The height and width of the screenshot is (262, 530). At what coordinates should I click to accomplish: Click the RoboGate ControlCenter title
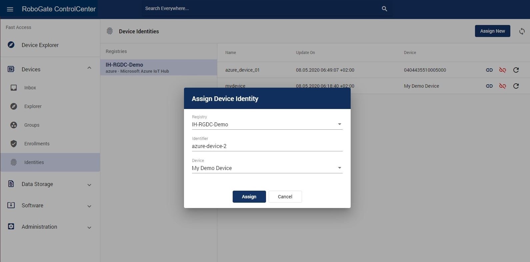[59, 9]
